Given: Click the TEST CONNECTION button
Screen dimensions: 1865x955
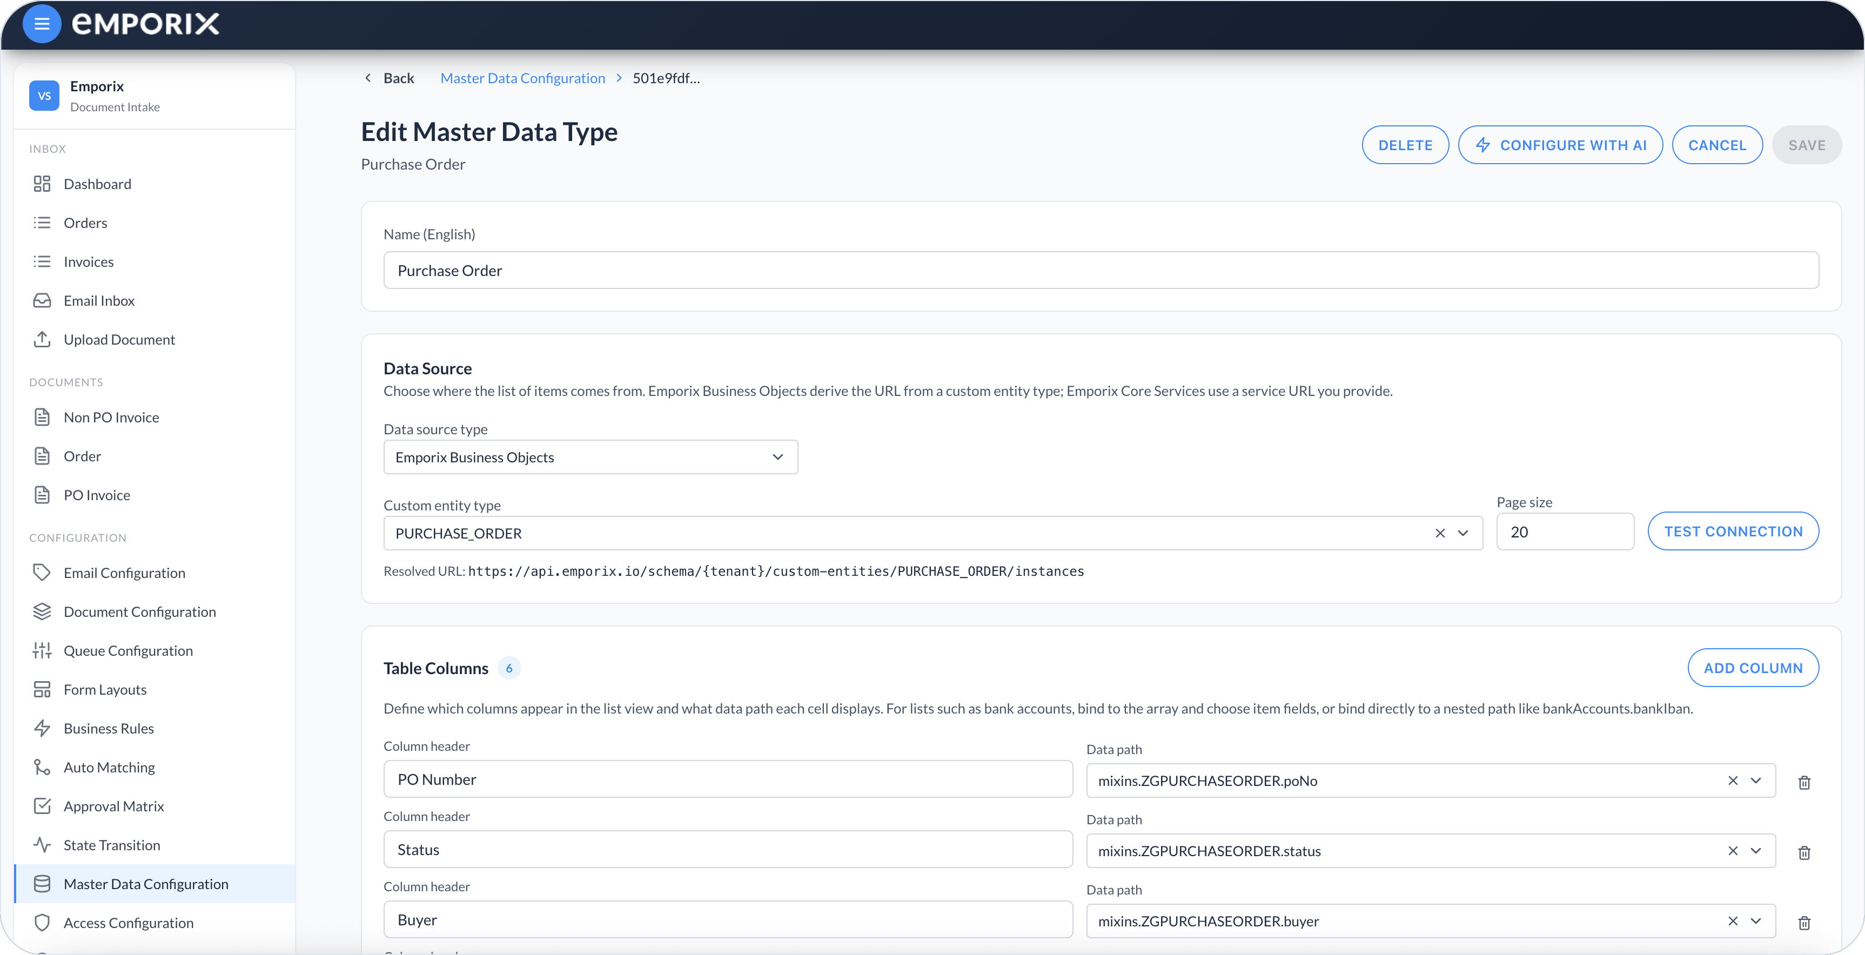Looking at the screenshot, I should 1733,532.
